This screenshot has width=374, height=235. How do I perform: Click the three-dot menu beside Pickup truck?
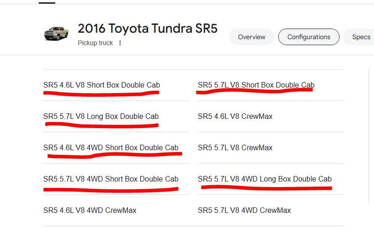120,43
